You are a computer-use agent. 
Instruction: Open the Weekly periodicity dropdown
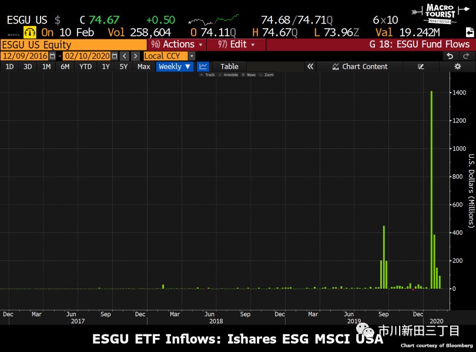175,67
